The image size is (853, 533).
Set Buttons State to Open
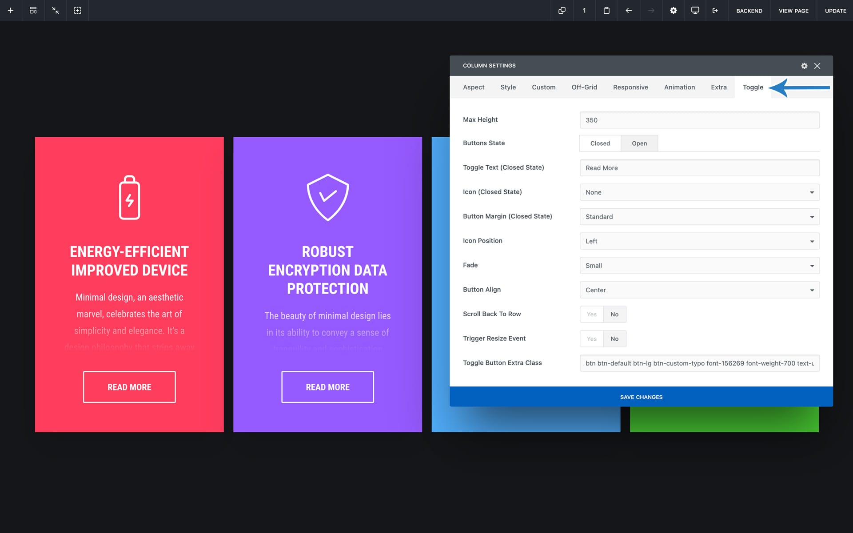click(639, 143)
